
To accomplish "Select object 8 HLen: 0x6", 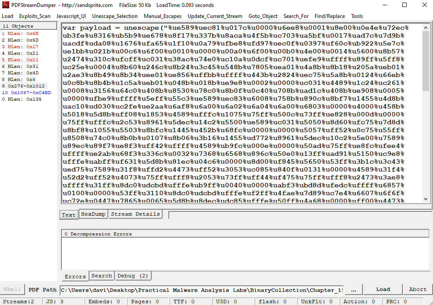I will click(x=19, y=79).
